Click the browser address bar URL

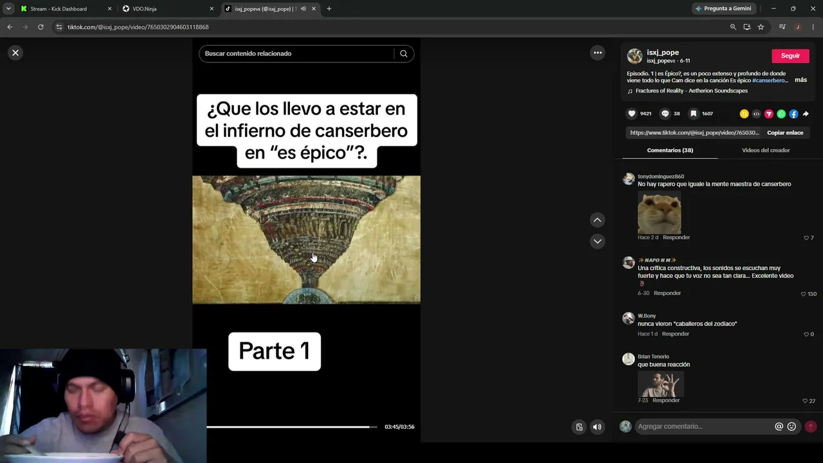(x=138, y=27)
